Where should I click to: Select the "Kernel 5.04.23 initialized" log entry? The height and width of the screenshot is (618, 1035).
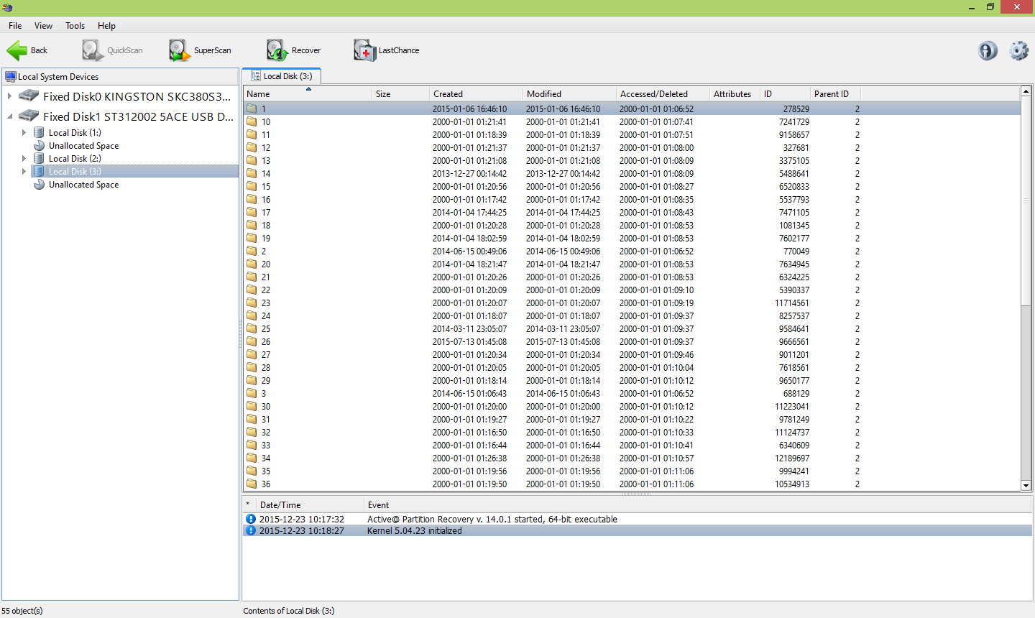coord(637,531)
